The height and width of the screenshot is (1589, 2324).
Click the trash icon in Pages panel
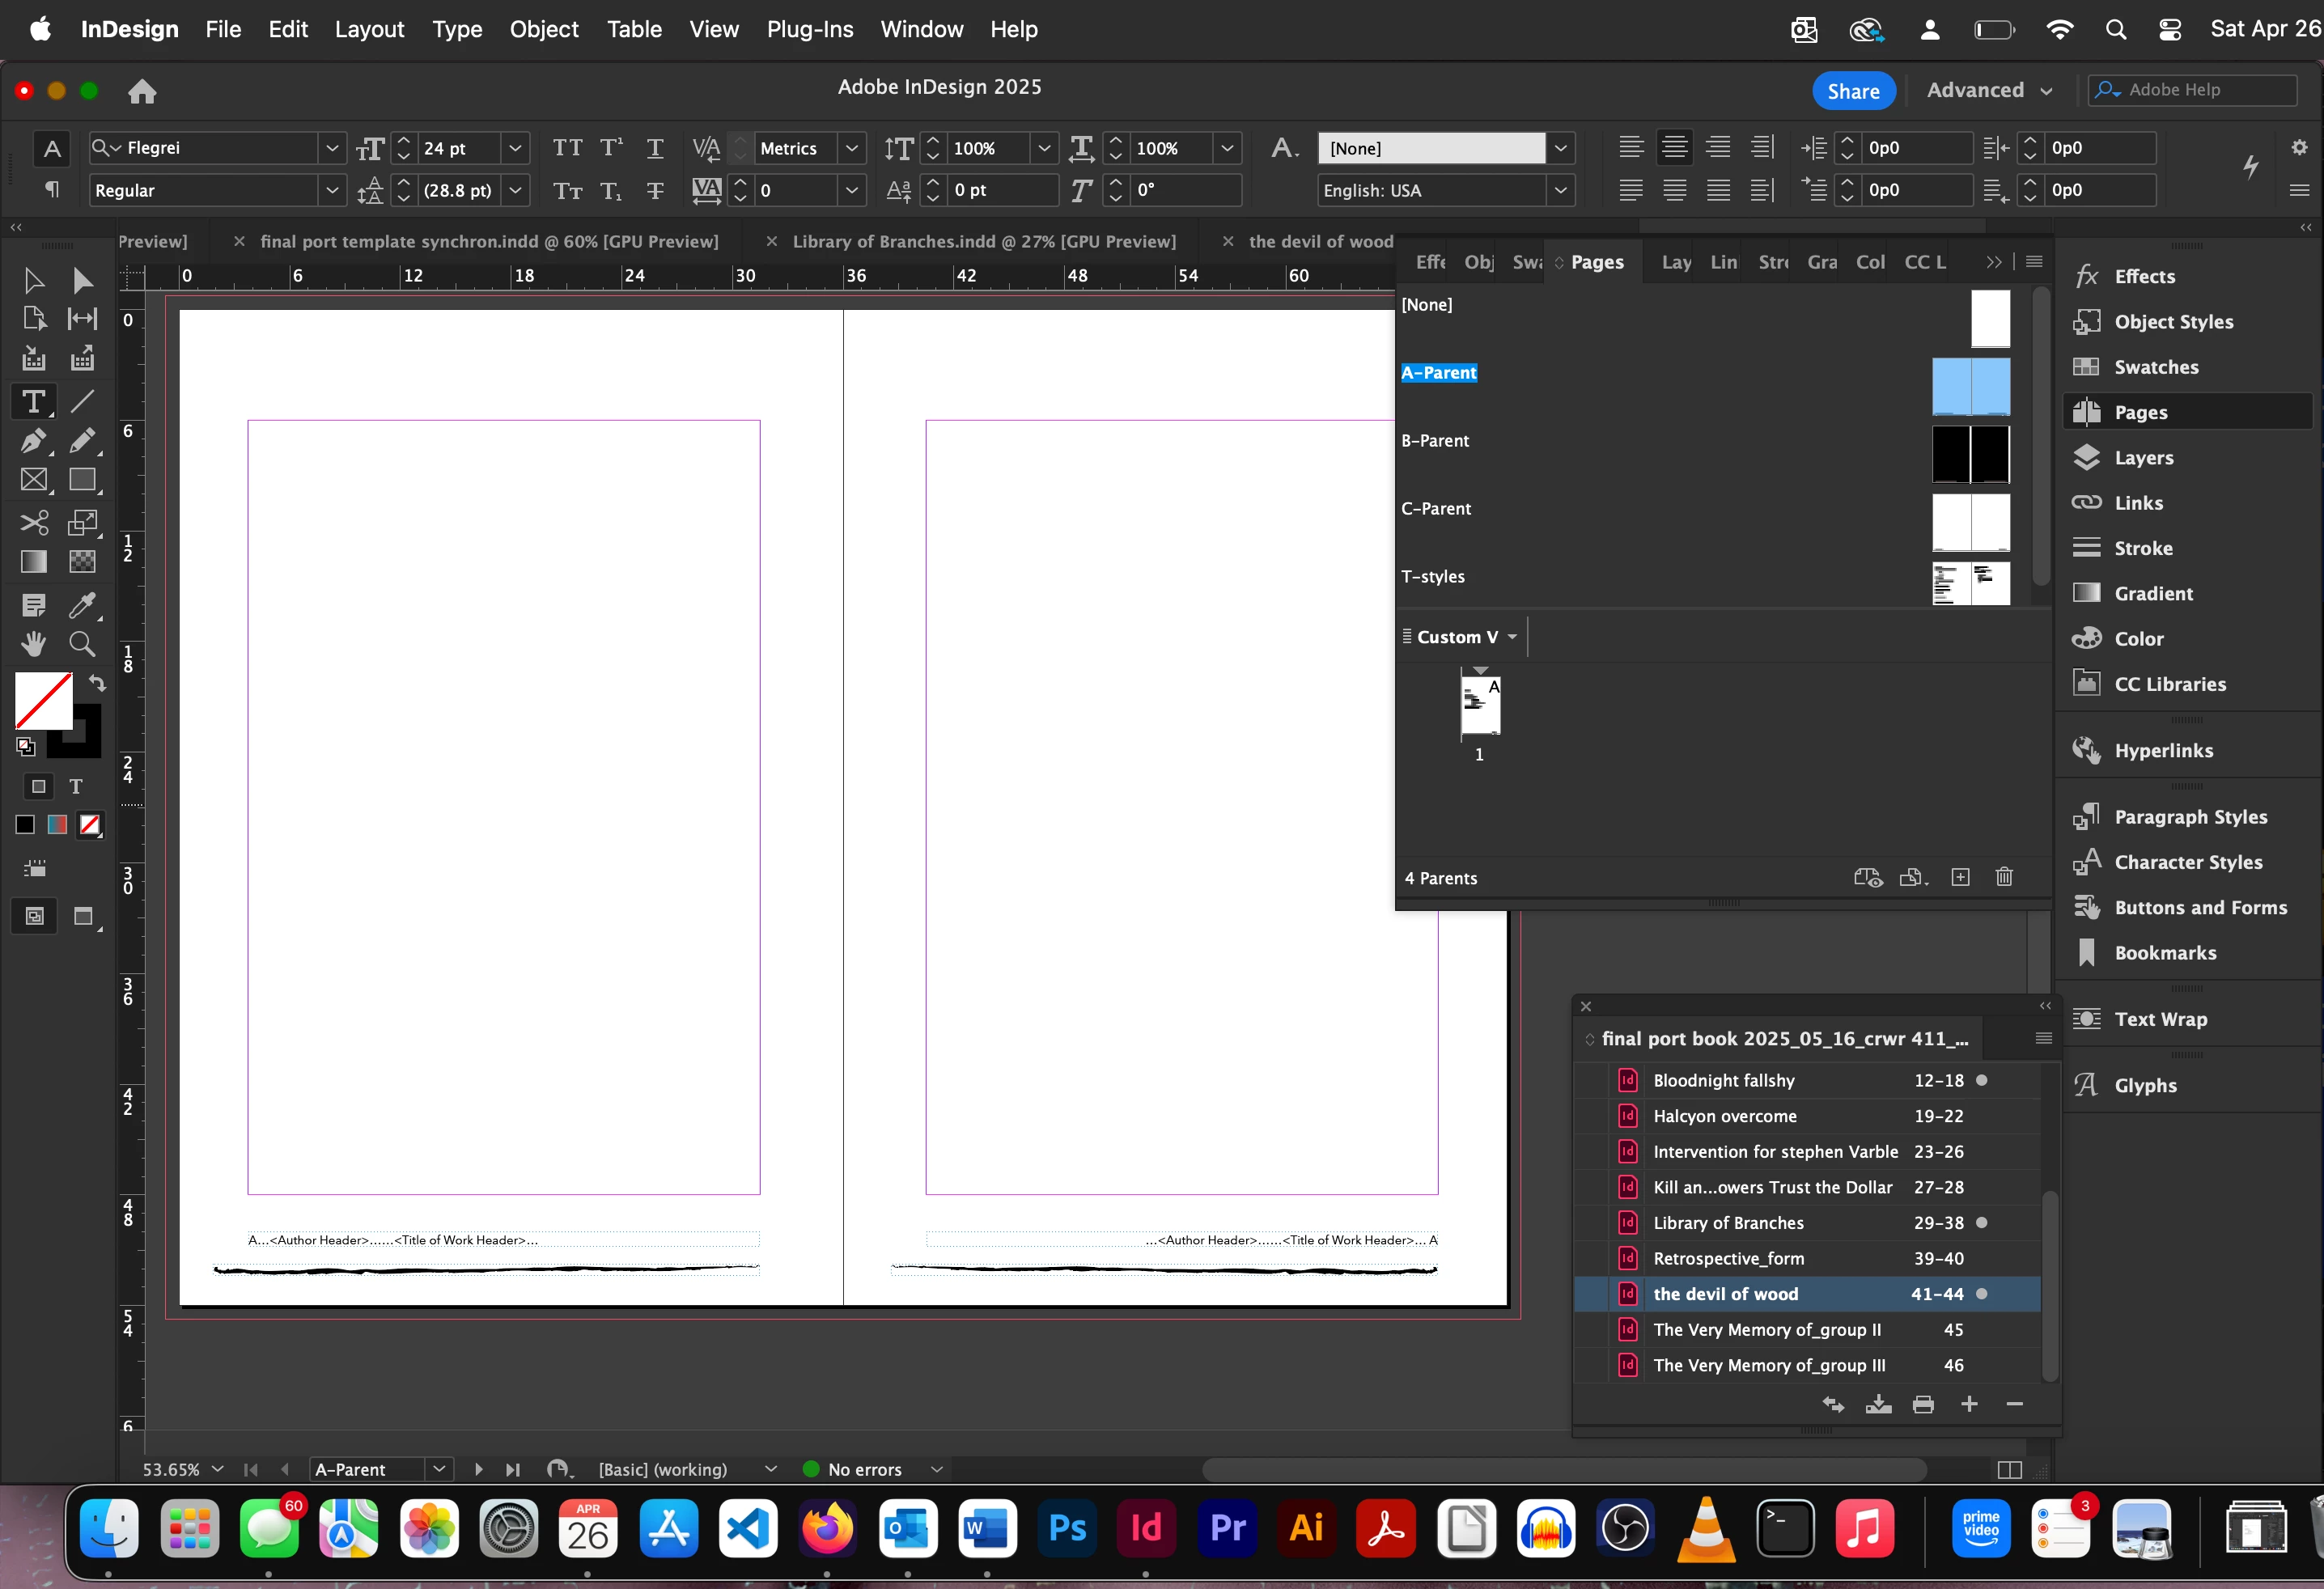[x=2004, y=877]
